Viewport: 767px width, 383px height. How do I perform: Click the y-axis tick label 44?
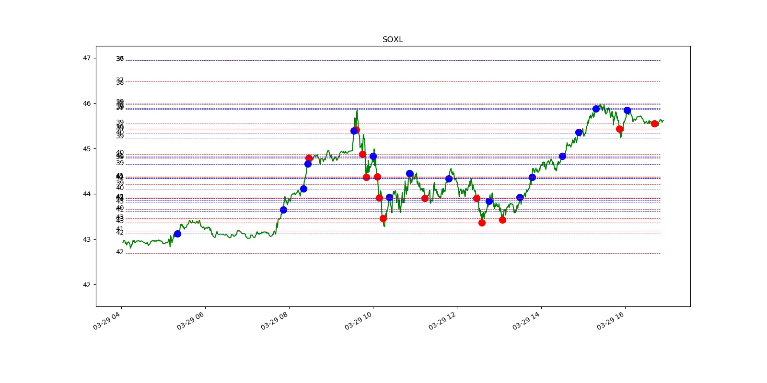(86, 194)
